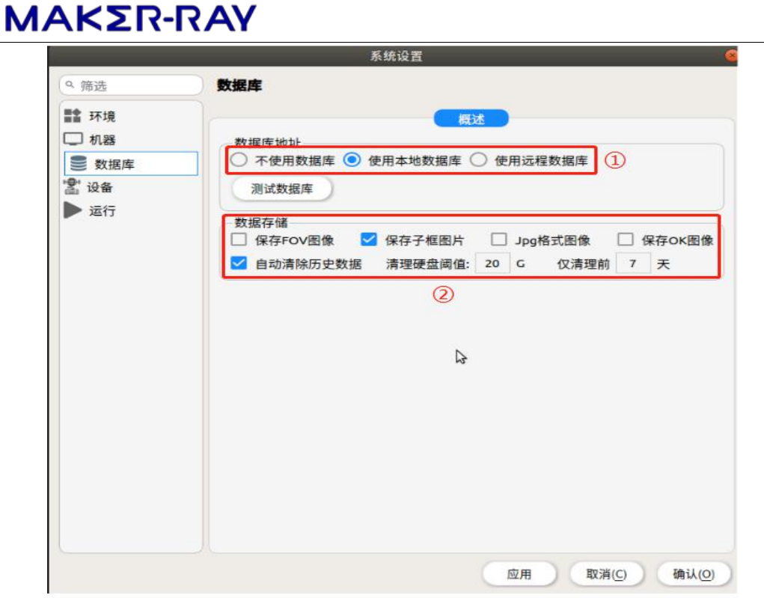The height and width of the screenshot is (598, 764).
Task: Select the 数据库 settings category
Action: tap(131, 163)
